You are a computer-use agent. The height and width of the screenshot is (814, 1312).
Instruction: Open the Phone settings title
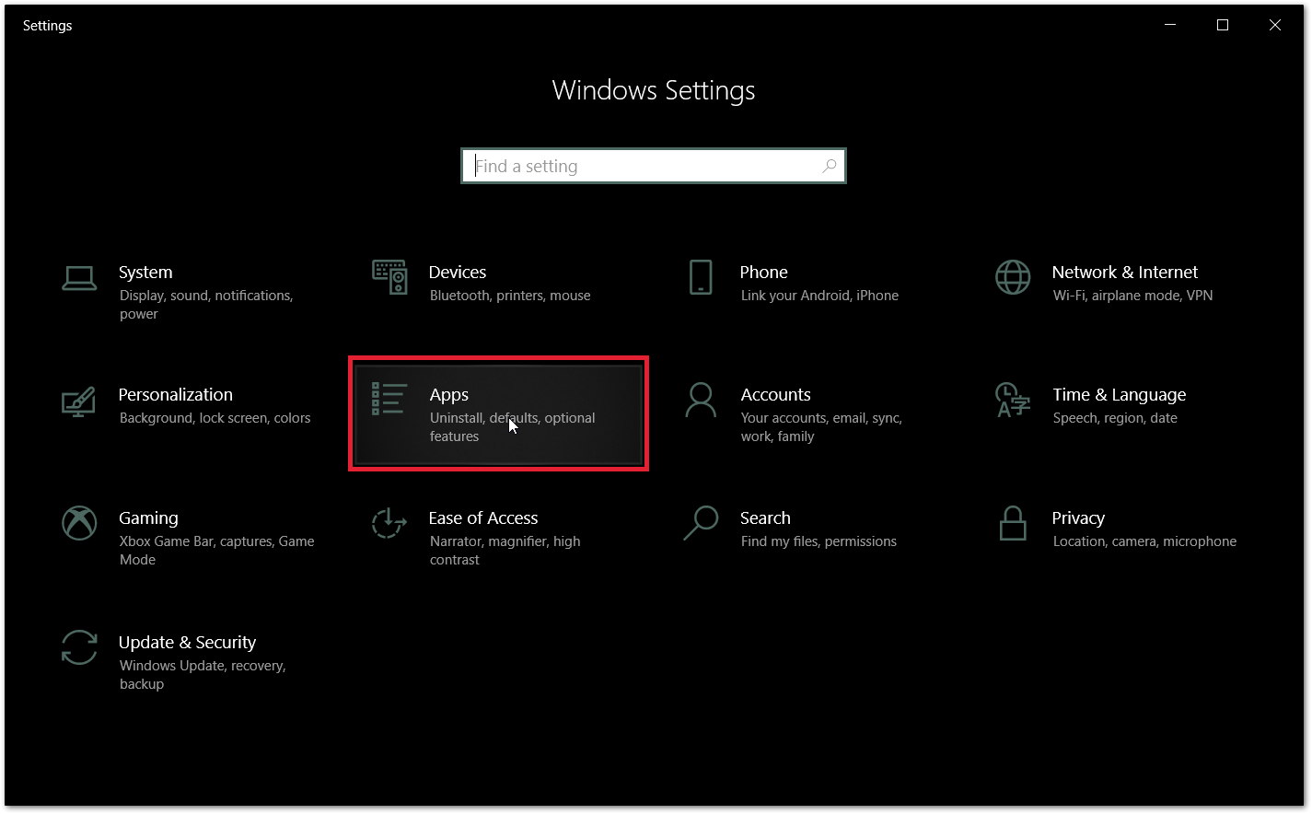[x=764, y=272]
